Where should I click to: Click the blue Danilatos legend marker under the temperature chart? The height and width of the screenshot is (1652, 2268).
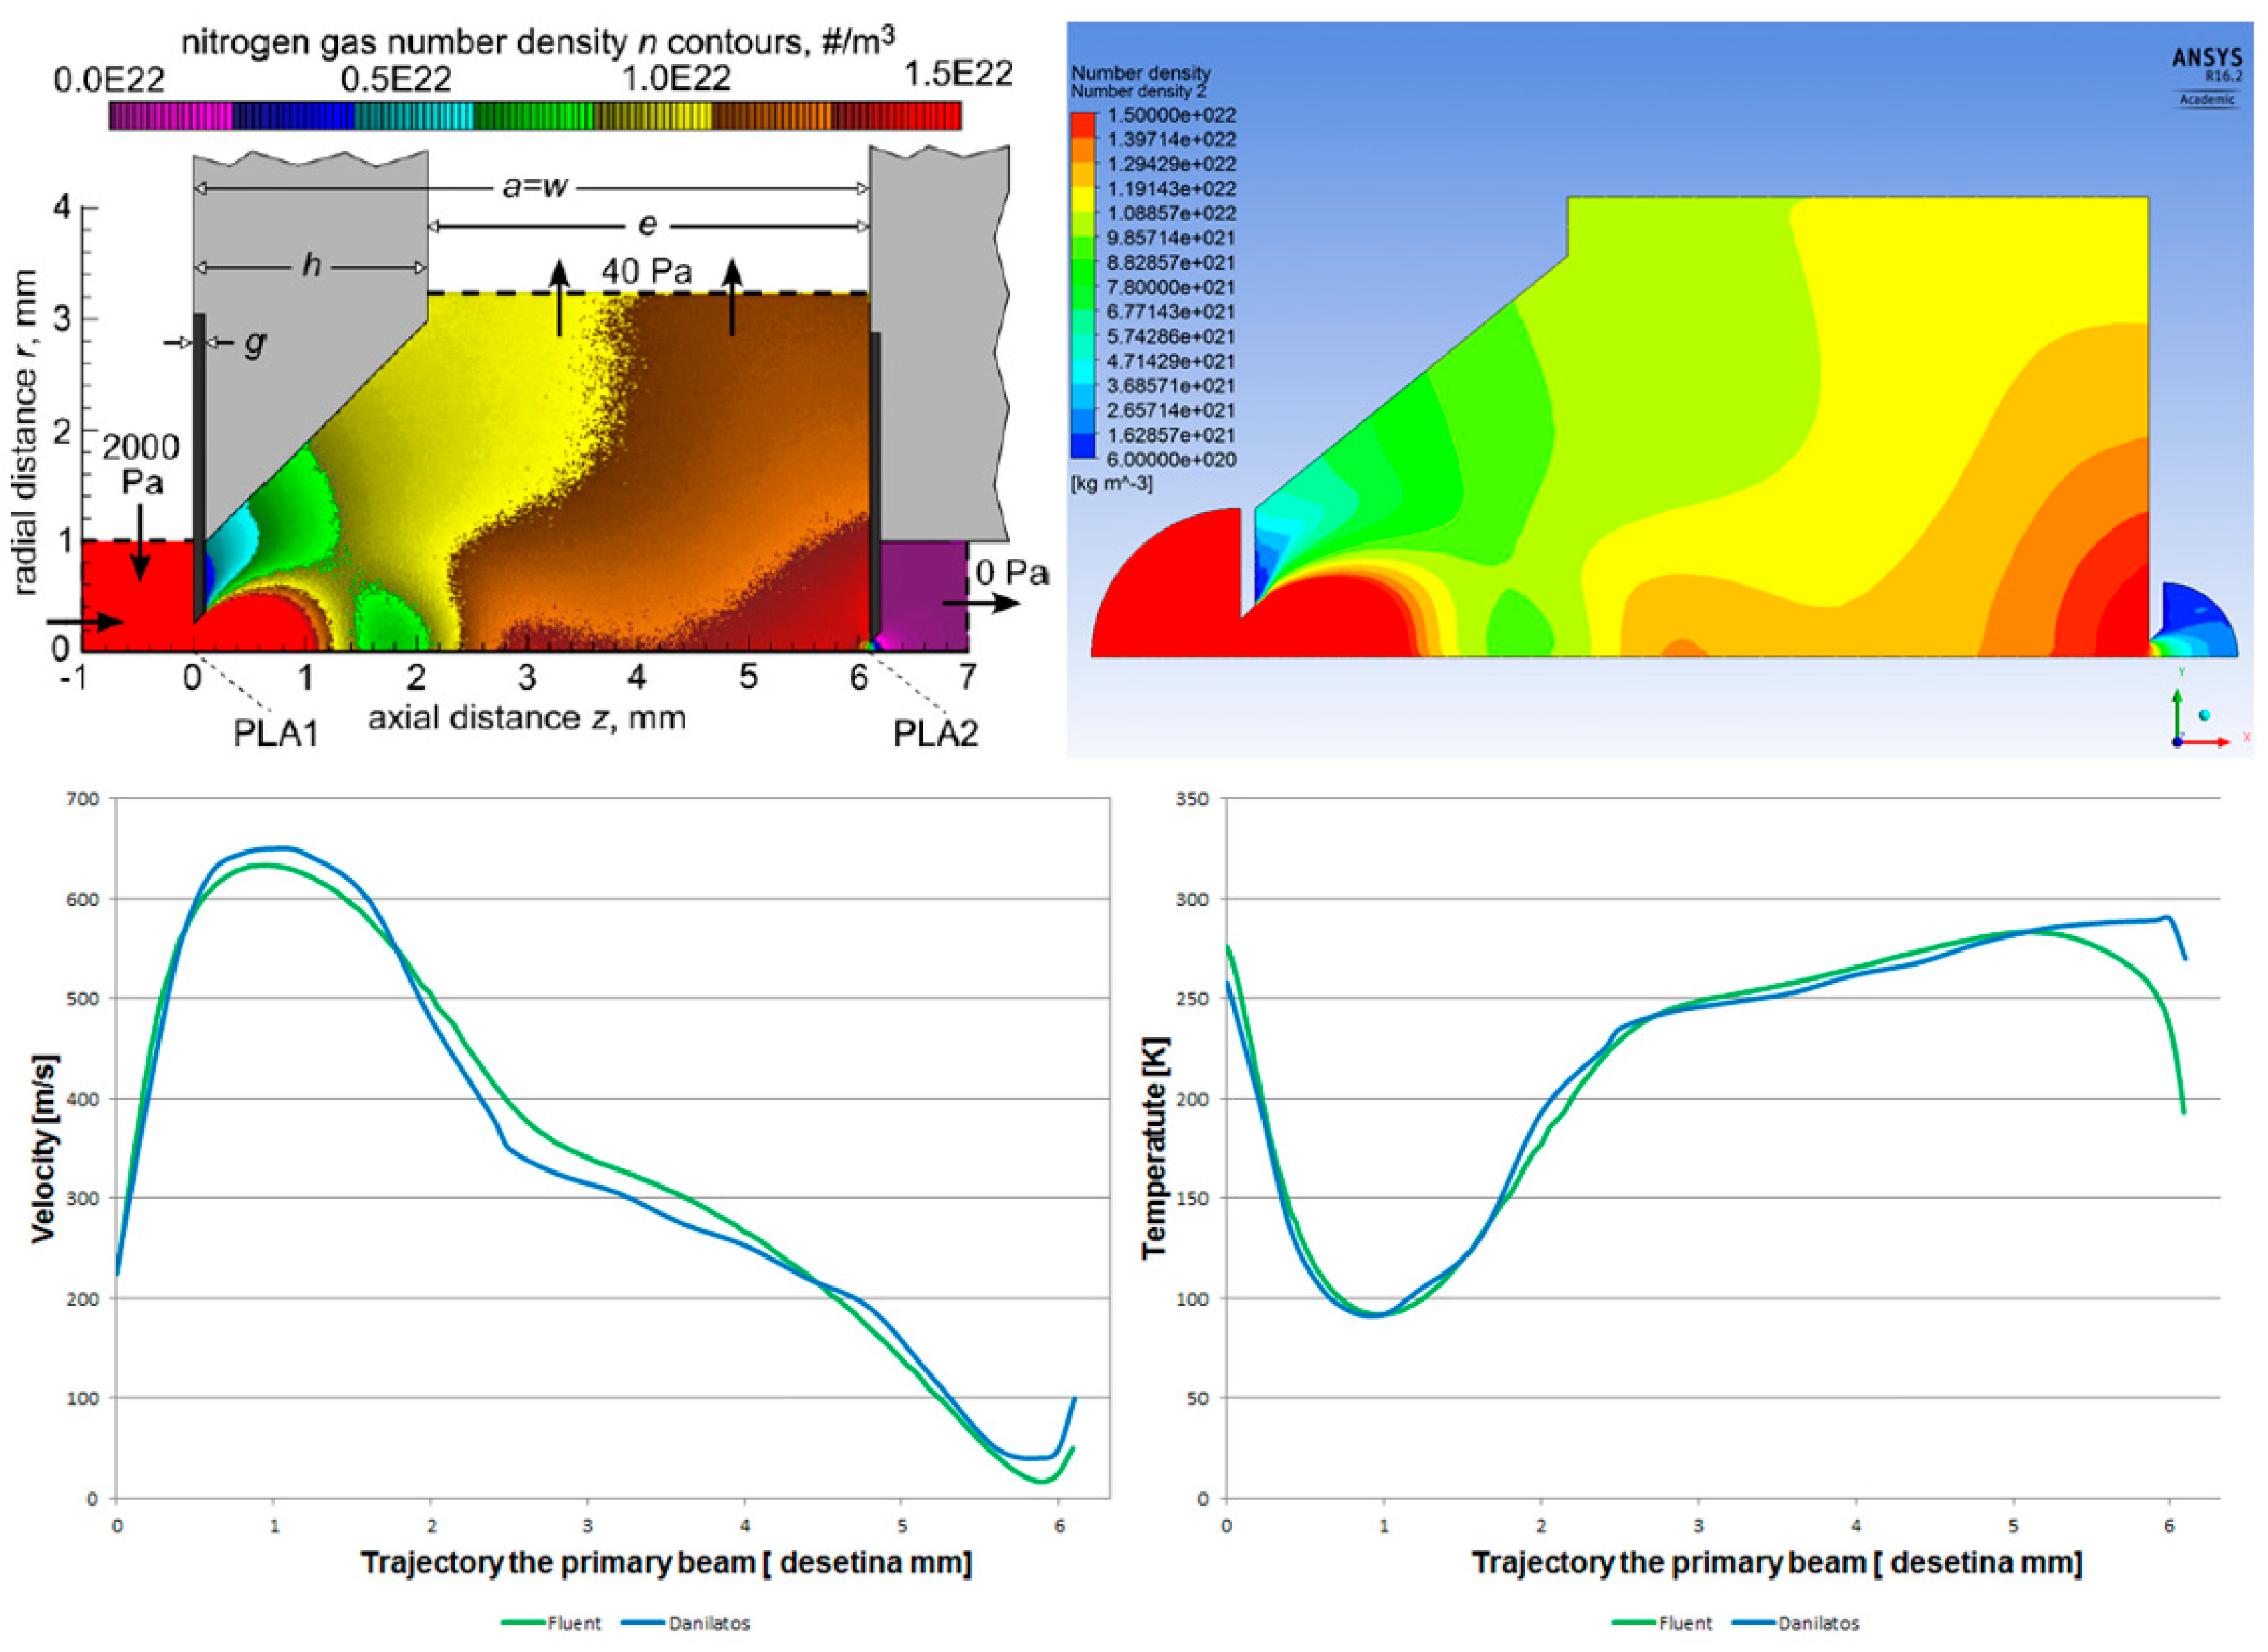[x=1753, y=1622]
